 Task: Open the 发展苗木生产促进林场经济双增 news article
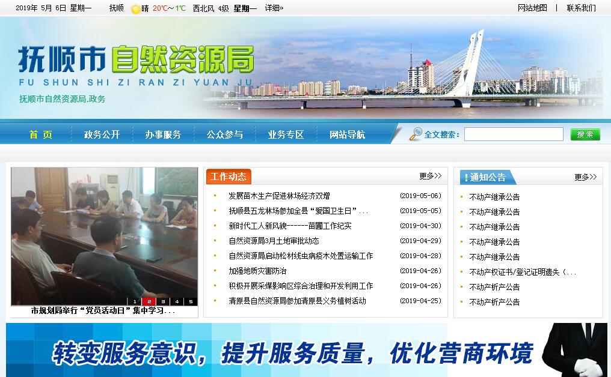click(279, 196)
